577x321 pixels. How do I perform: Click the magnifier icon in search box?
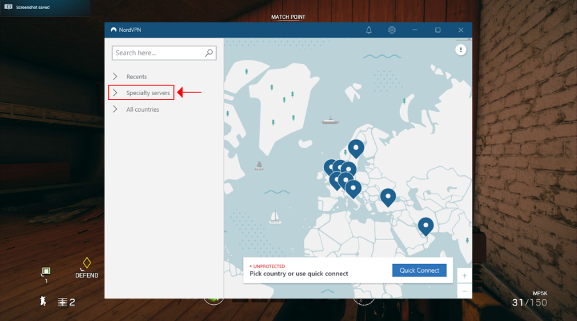[209, 53]
